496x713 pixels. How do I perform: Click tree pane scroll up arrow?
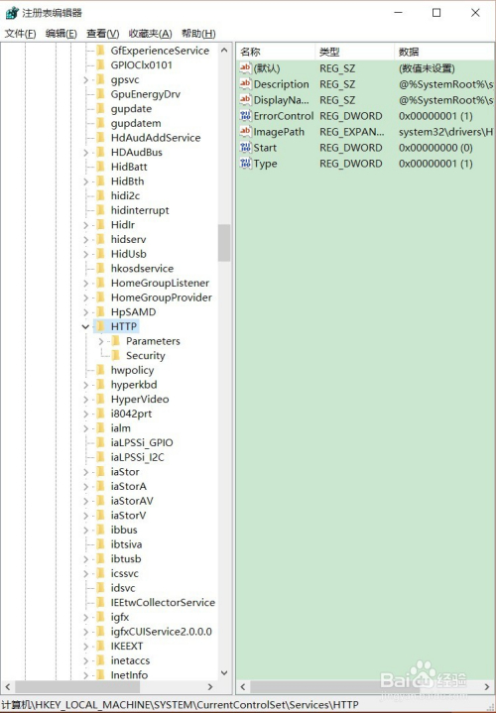click(x=224, y=50)
